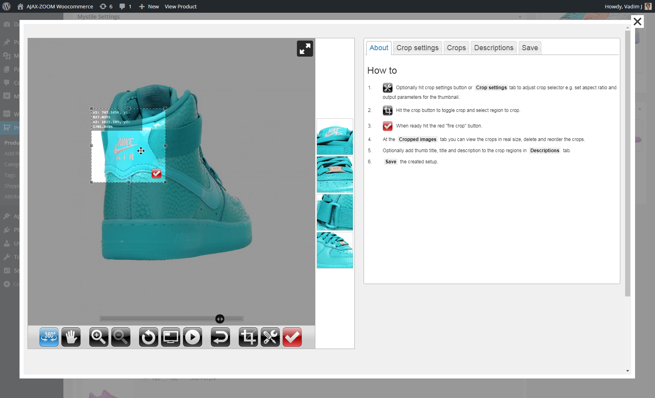Image resolution: width=655 pixels, height=398 pixels.
Task: Click the crop settings icon in step 1
Action: tap(387, 88)
